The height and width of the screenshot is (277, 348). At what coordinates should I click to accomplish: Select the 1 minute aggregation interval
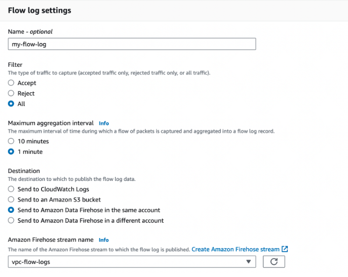(11, 152)
